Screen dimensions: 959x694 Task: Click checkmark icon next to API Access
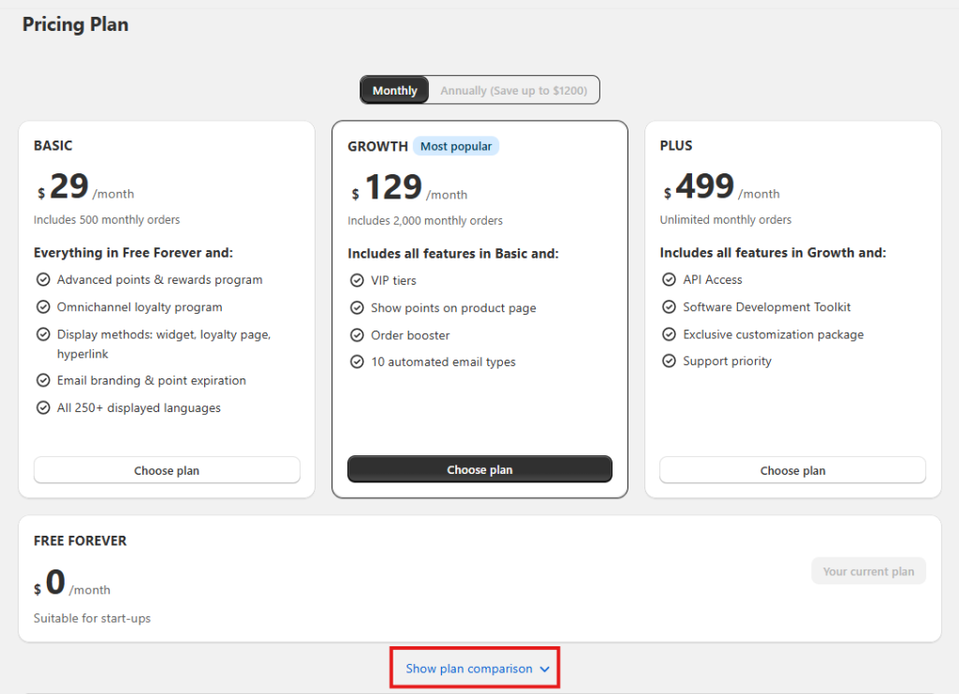pos(669,279)
